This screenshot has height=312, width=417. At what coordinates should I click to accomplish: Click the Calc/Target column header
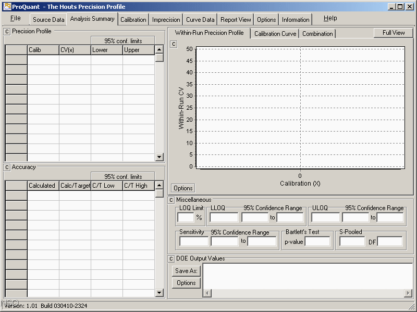coord(75,186)
